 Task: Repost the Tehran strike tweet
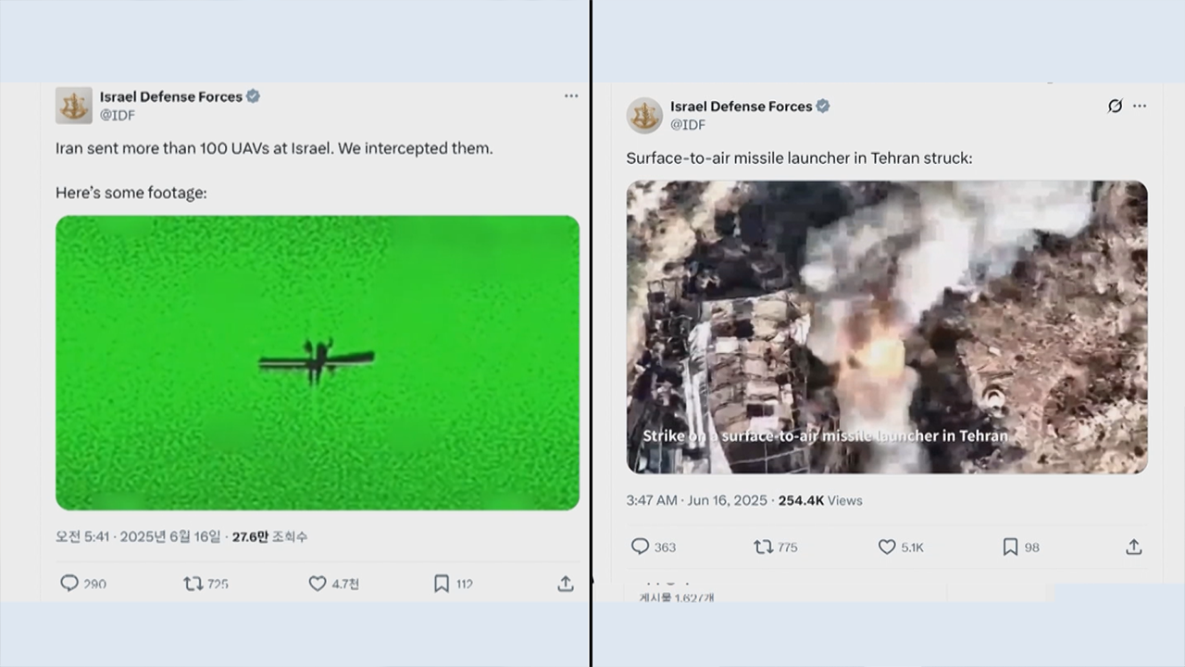coord(764,547)
